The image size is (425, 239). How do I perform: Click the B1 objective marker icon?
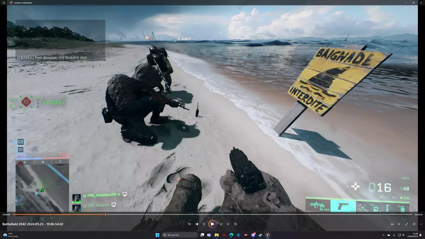[x=26, y=102]
